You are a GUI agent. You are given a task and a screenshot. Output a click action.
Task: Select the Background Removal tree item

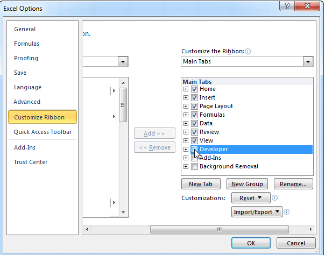tap(229, 166)
